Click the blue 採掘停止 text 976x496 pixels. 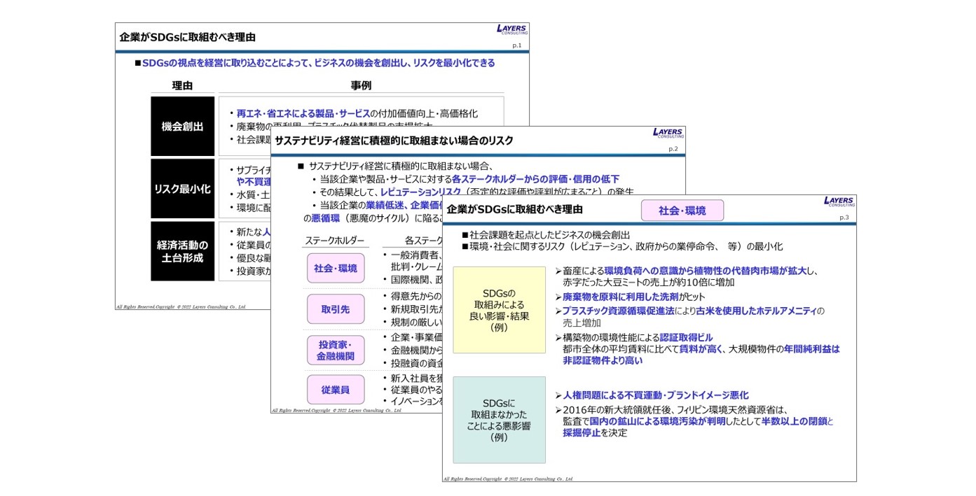pos(581,433)
